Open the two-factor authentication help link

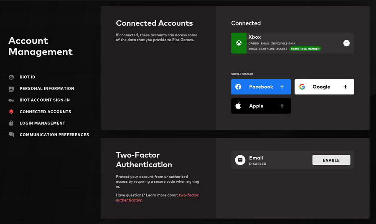tap(188, 195)
